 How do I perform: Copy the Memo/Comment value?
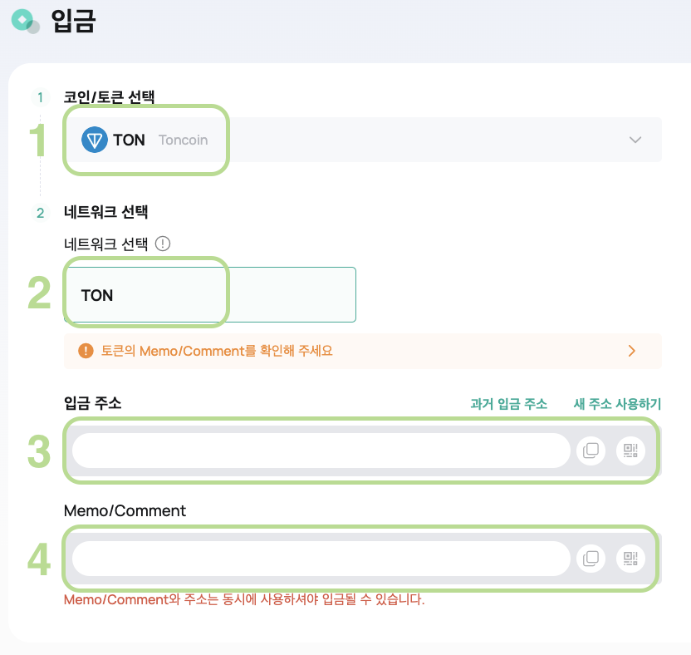pos(591,559)
